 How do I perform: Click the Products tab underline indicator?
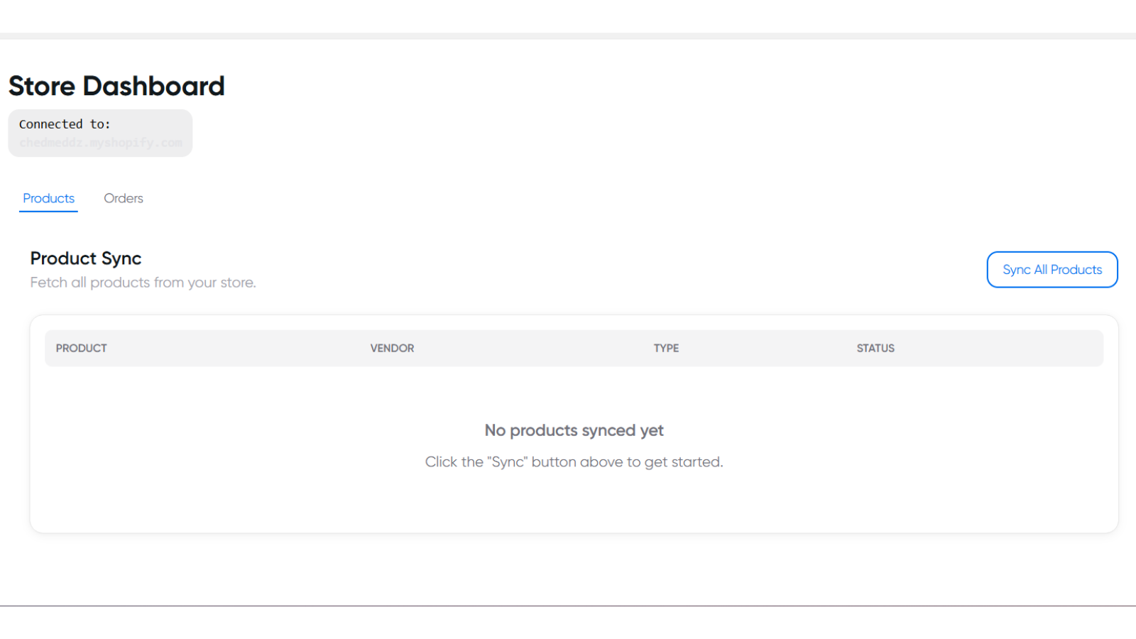(x=48, y=212)
